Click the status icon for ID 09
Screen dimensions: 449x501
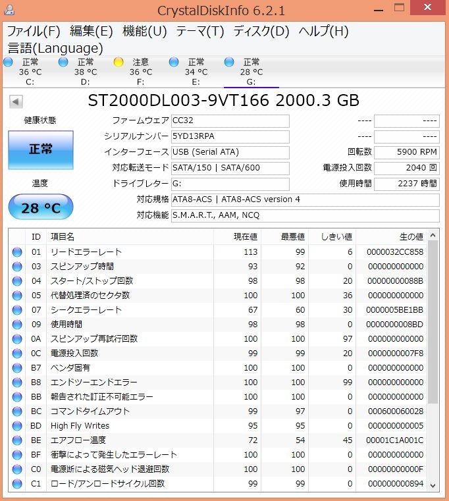17,325
